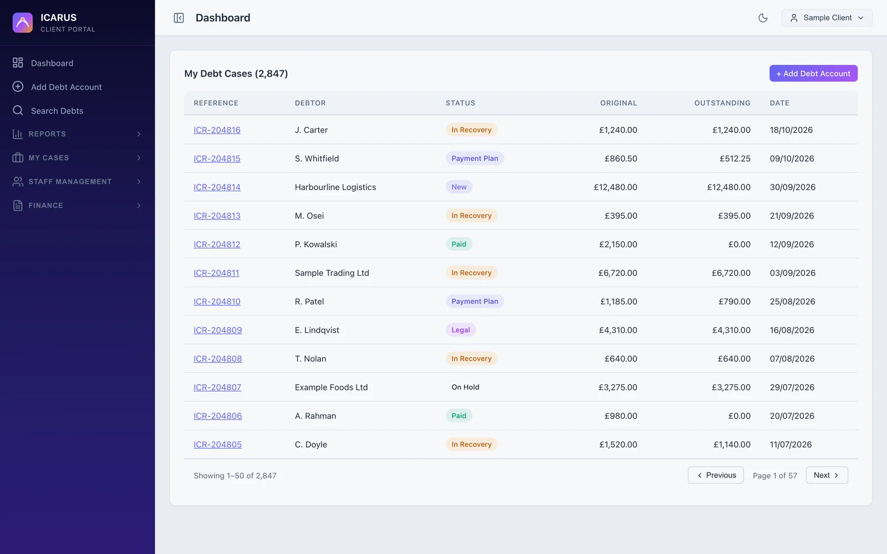Click the Outstanding column header
Image resolution: width=887 pixels, height=554 pixels.
[722, 103]
